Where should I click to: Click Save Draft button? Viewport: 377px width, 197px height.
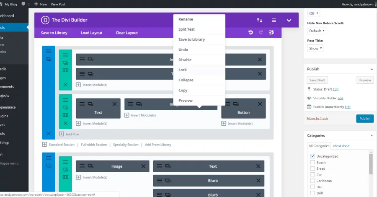[317, 80]
